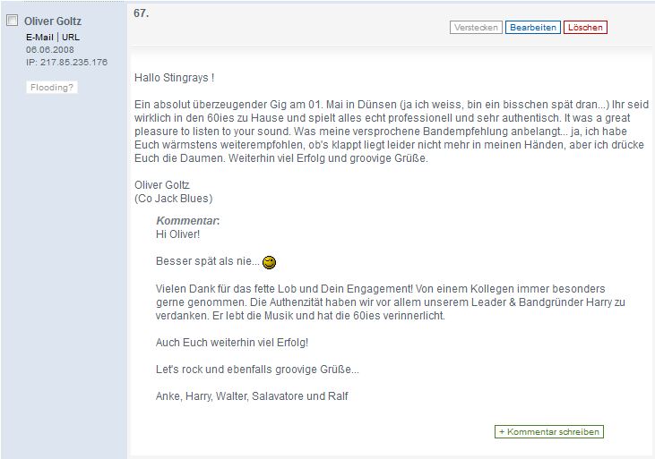Image resolution: width=655 pixels, height=459 pixels.
Task: Open the URL link of Oliver Goltz
Action: [71, 38]
